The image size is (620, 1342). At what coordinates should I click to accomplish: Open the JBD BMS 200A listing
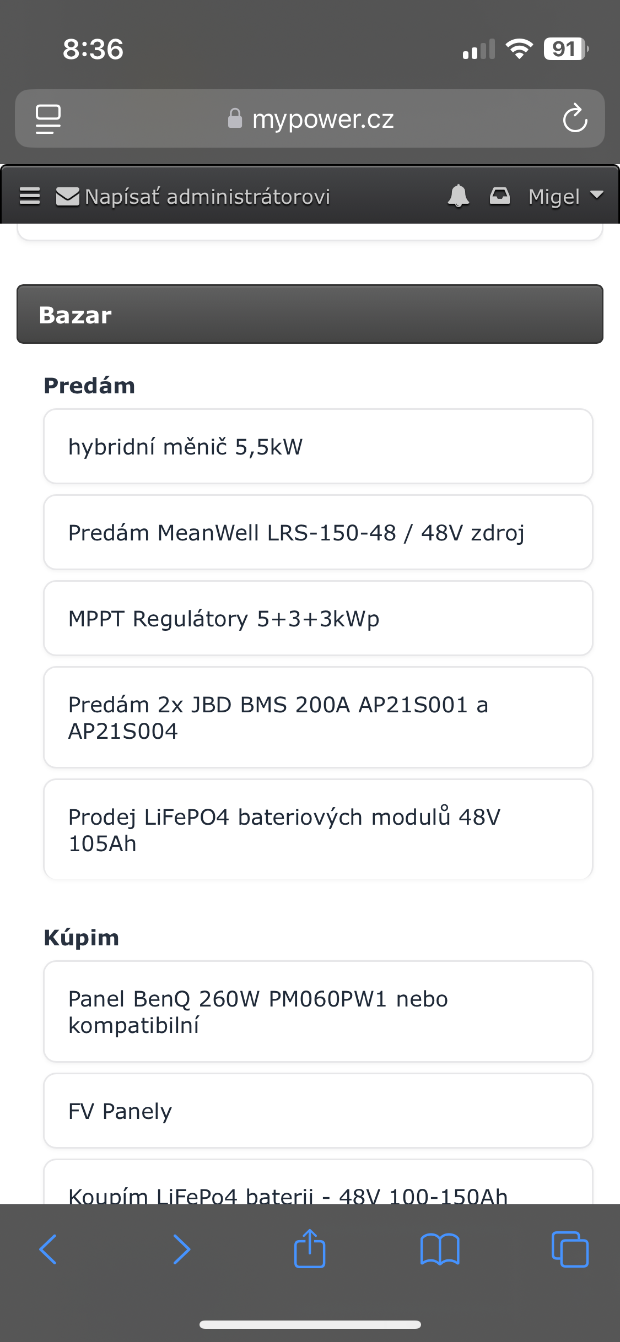[x=318, y=717]
